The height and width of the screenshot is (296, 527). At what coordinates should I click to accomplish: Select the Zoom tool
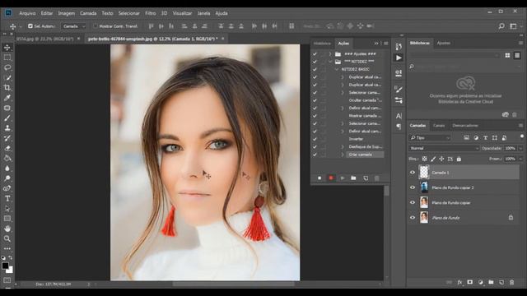pyautogui.click(x=7, y=238)
